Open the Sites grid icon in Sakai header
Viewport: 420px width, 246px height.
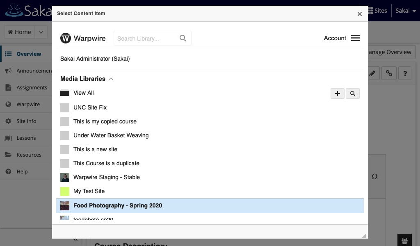[x=370, y=10]
